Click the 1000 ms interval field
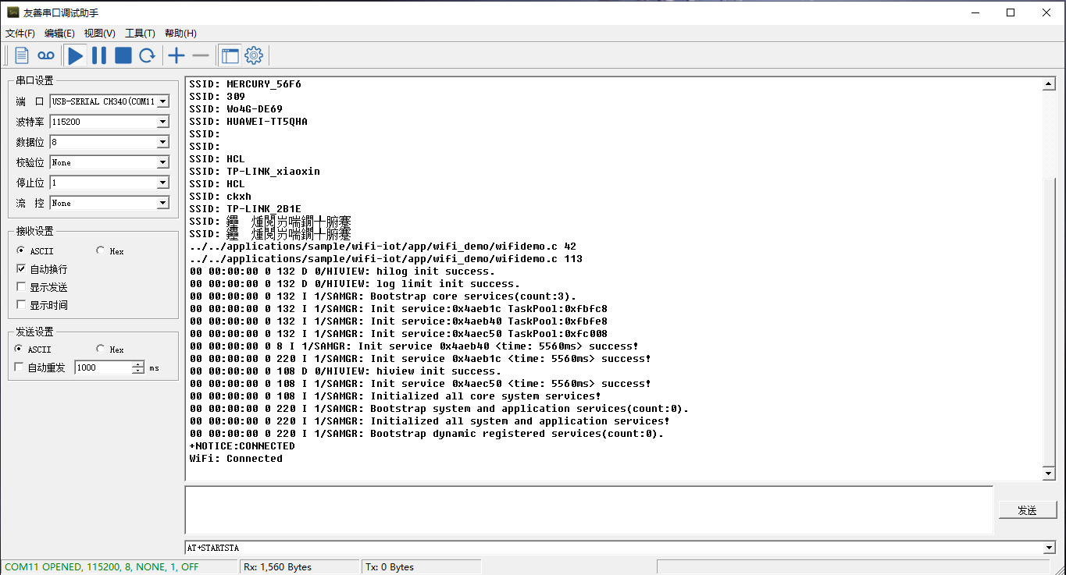This screenshot has height=575, width=1066. coord(103,367)
